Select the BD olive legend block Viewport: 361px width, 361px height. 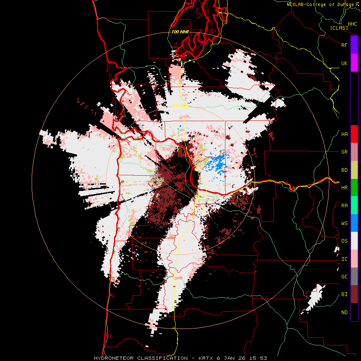pyautogui.click(x=354, y=170)
